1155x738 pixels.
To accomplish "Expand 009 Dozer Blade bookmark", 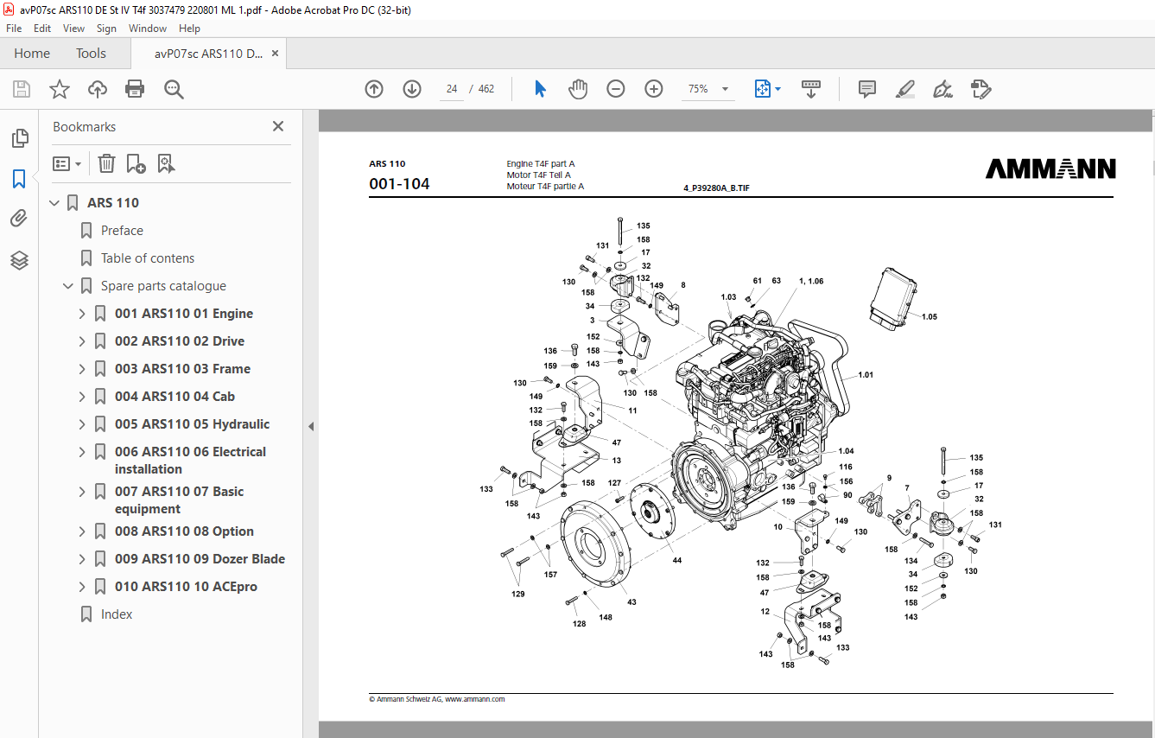I will tap(82, 559).
